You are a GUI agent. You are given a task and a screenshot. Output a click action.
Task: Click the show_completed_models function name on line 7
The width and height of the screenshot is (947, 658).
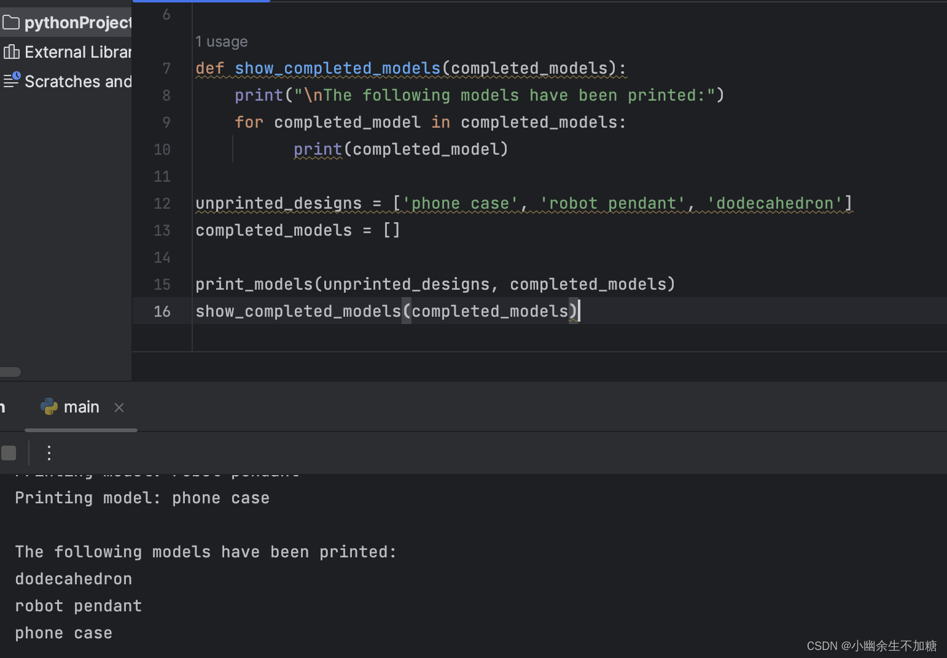coord(338,68)
